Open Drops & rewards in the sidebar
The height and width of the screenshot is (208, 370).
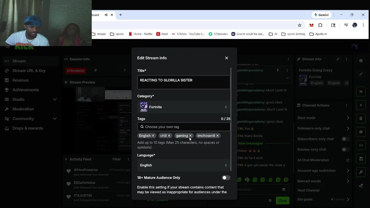click(x=31, y=128)
